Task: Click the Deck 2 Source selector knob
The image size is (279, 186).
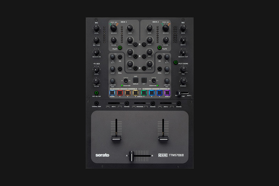Action: [166, 28]
